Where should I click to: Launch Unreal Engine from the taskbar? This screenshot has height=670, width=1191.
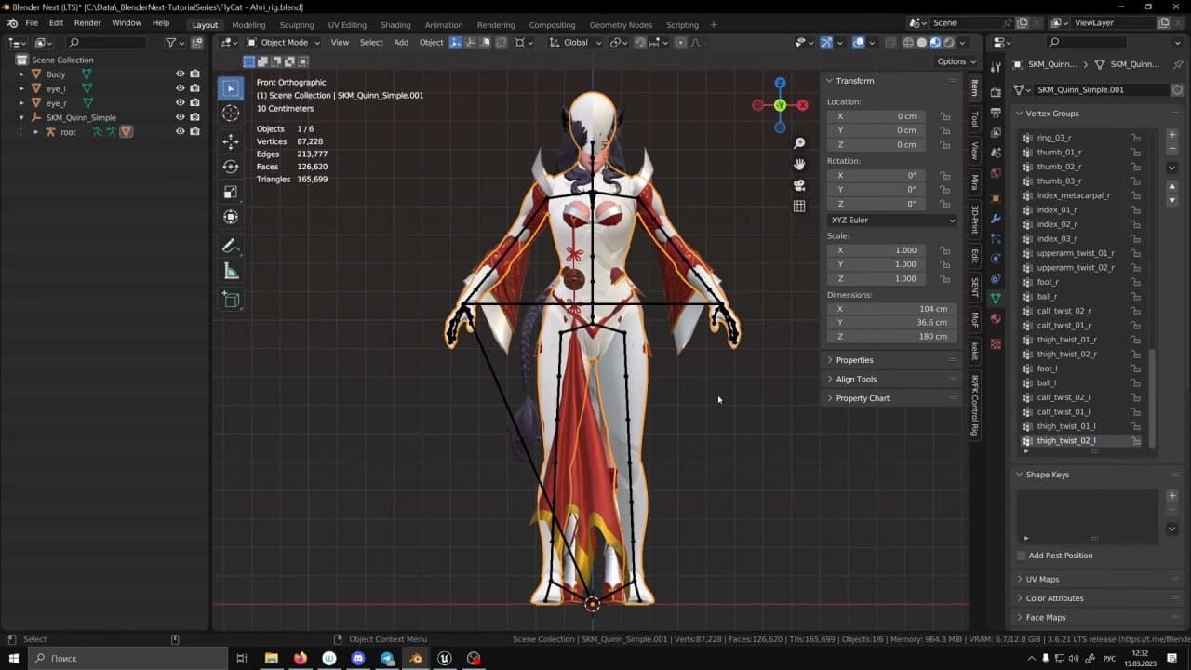tap(445, 659)
